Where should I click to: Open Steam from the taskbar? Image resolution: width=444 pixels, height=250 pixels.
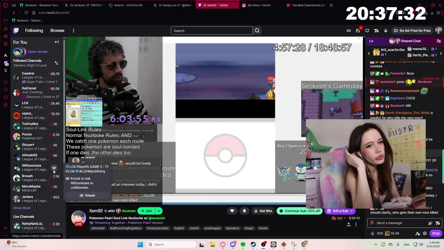point(253,244)
